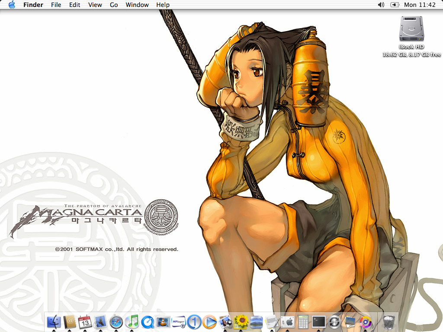Open the photo stack icon in Dock
The image size is (443, 332).
click(350, 322)
